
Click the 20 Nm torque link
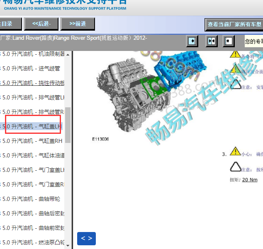point(250,180)
